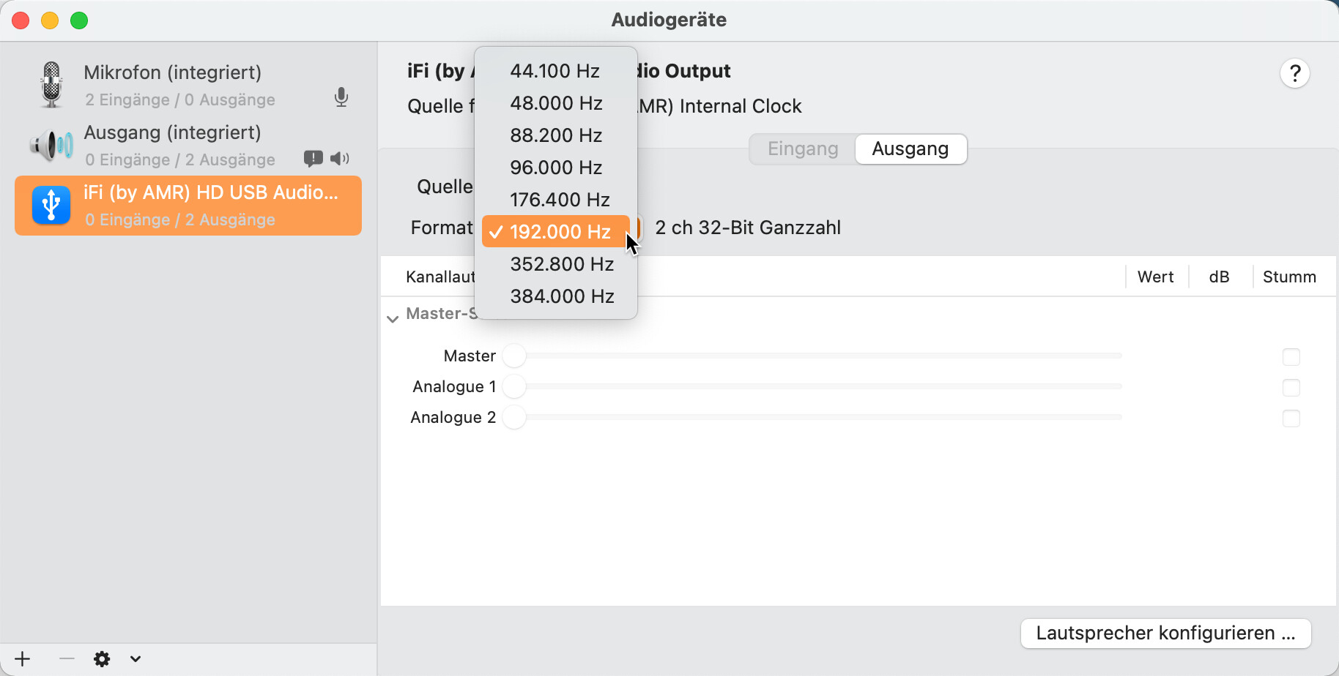Image resolution: width=1339 pixels, height=676 pixels.
Task: Open the gear settings menu
Action: 102,659
